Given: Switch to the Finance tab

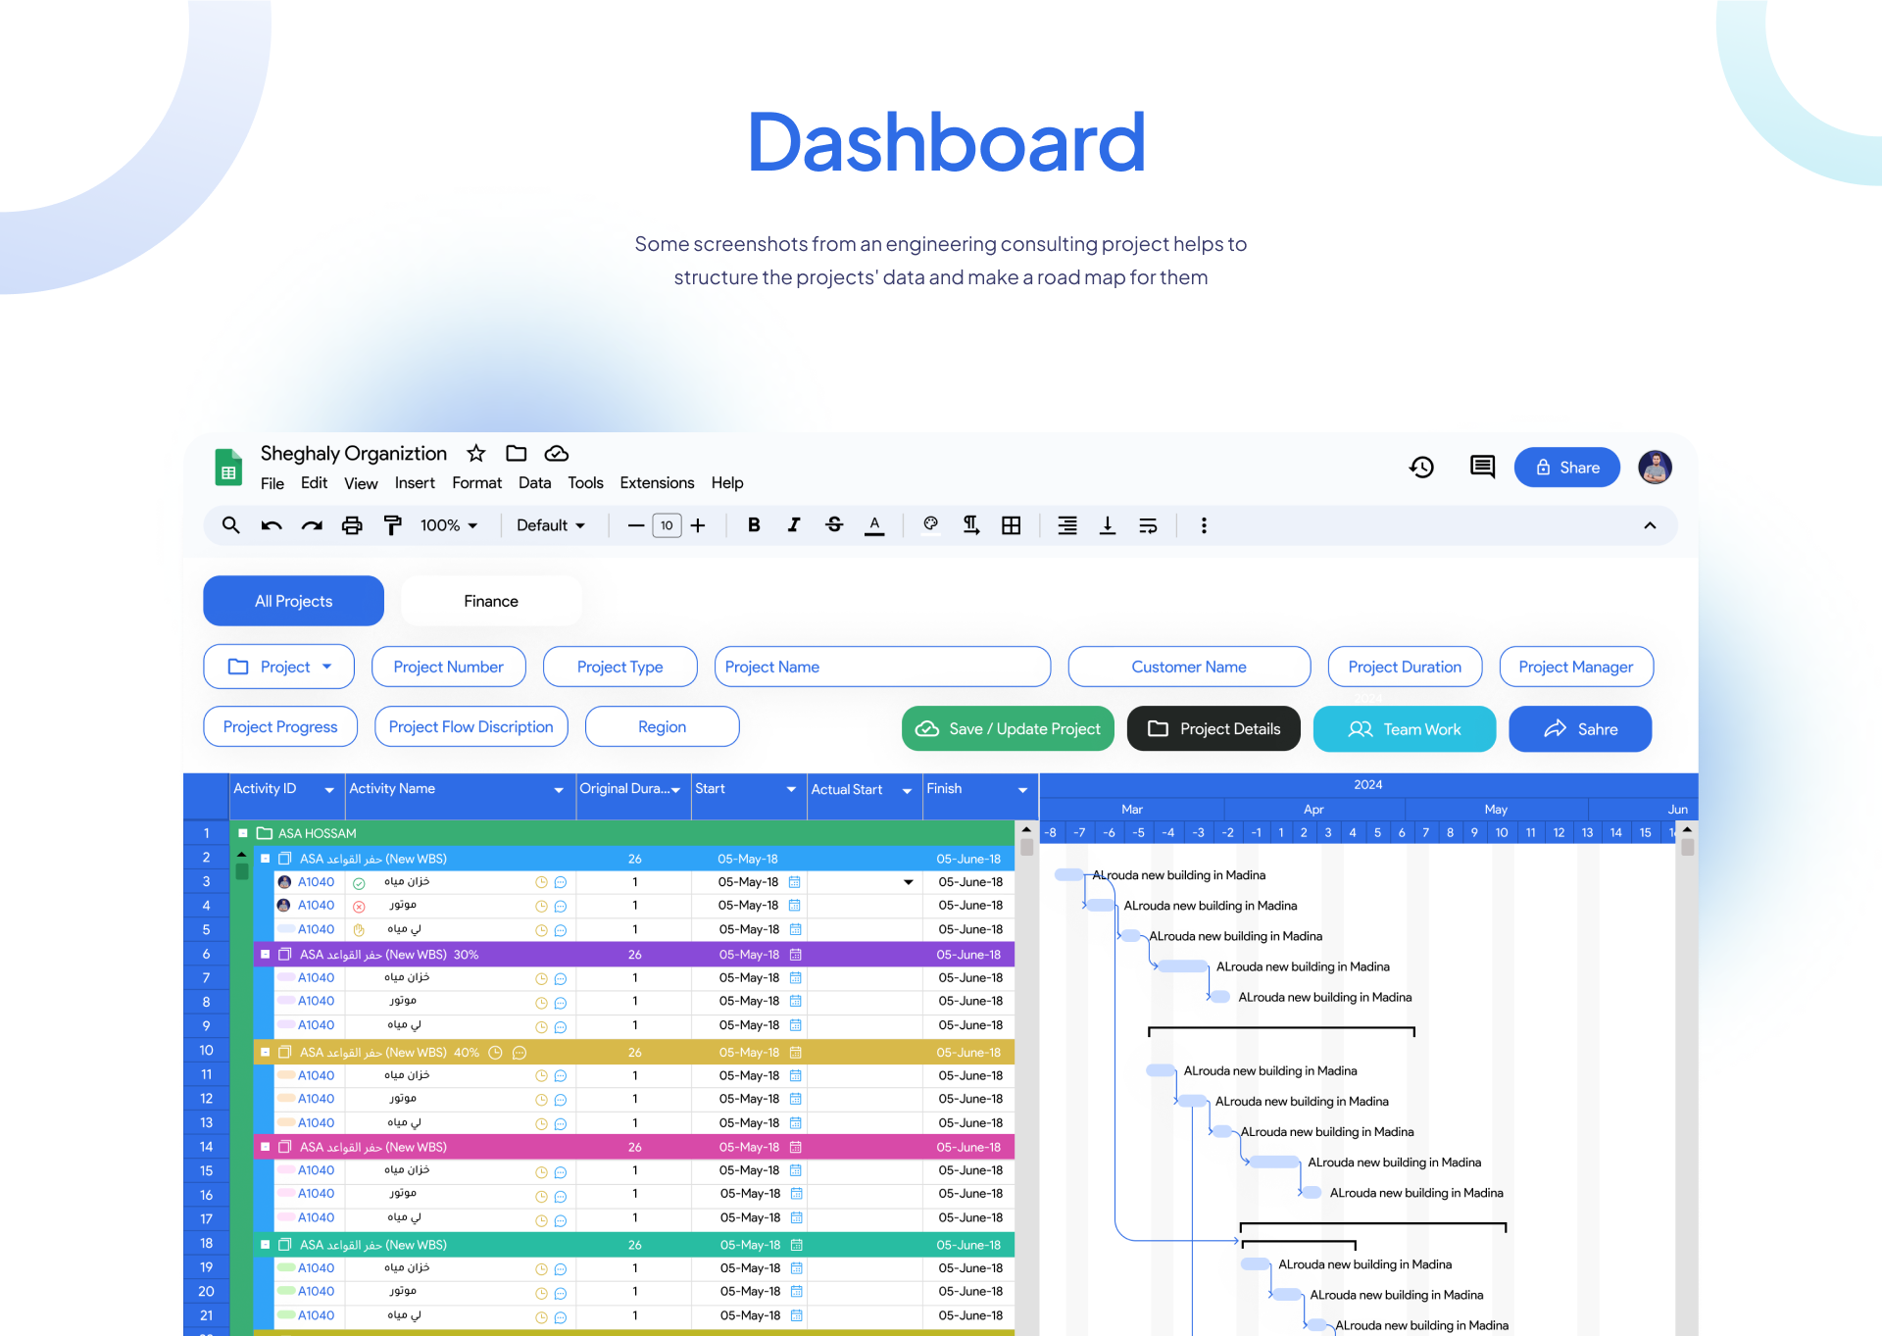Looking at the screenshot, I should tap(490, 600).
